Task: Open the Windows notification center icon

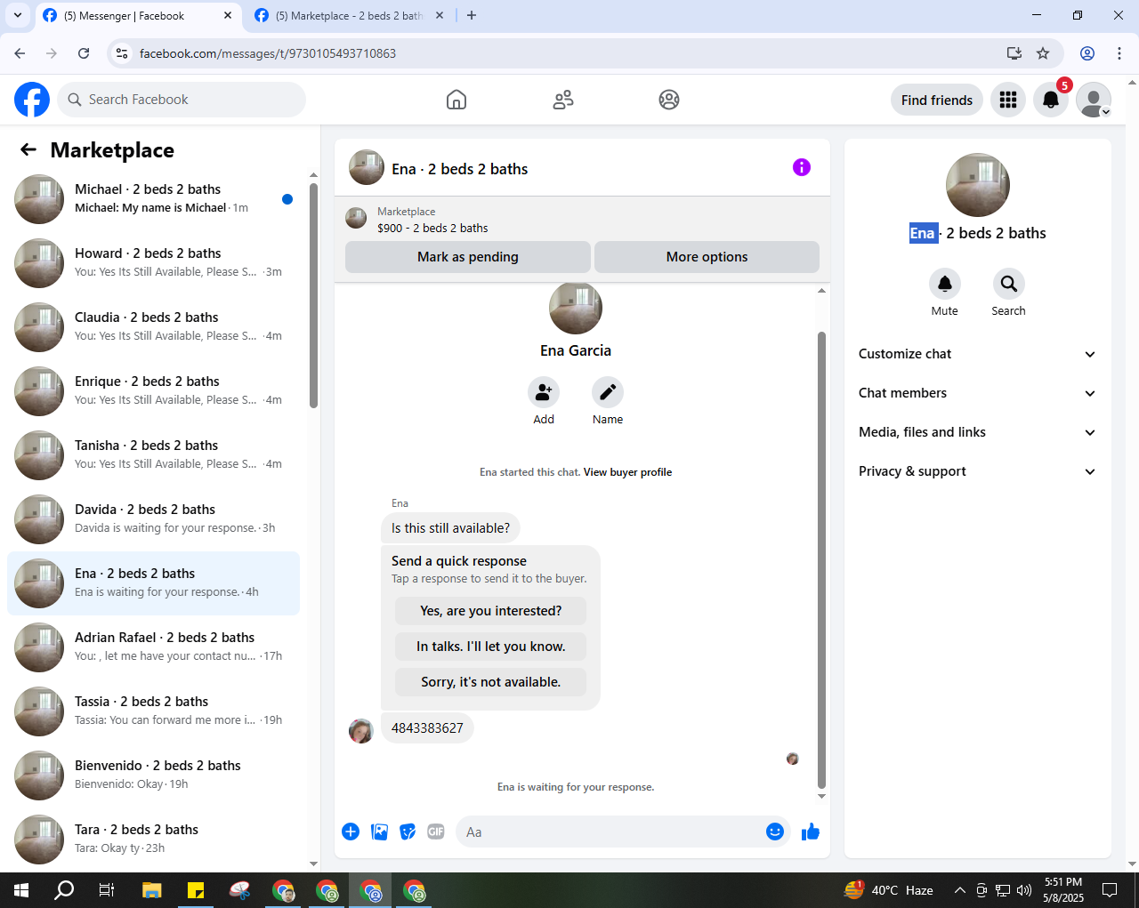Action: (x=1110, y=890)
